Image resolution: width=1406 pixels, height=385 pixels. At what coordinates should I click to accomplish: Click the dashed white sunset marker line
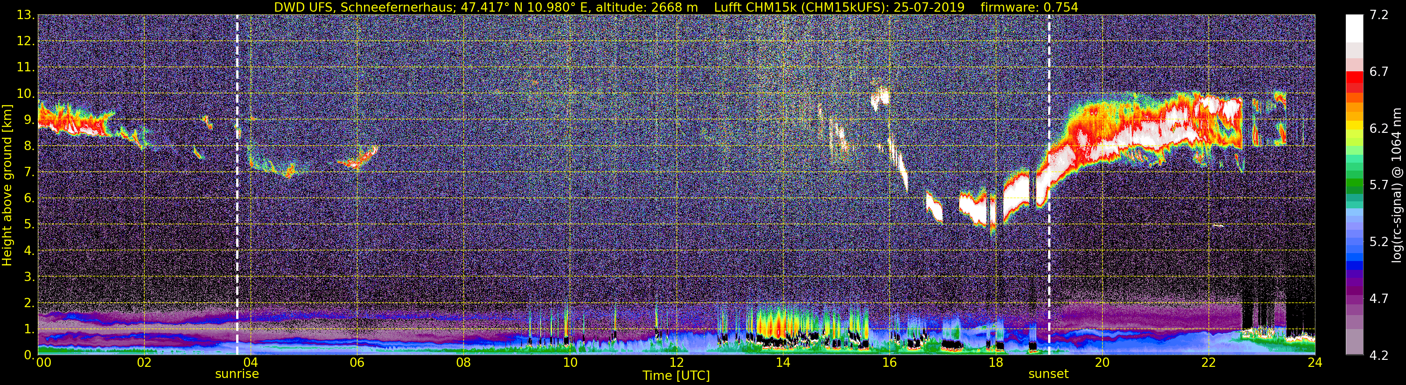point(1049,186)
